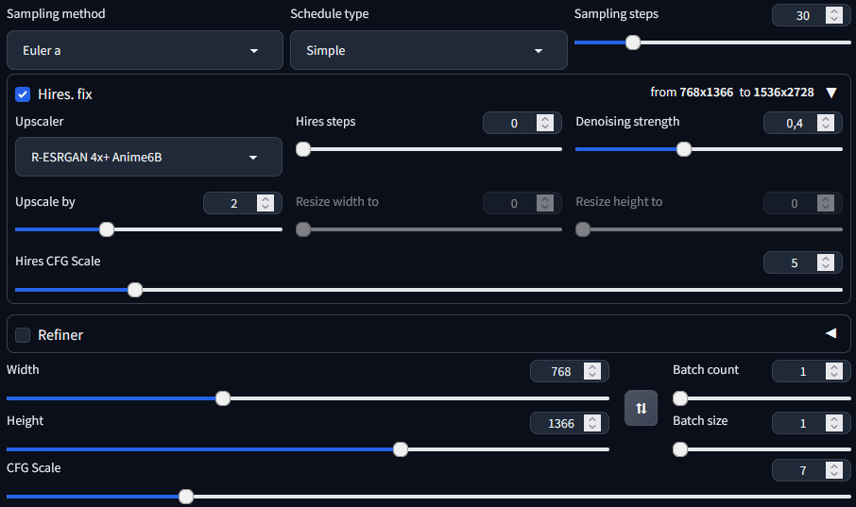The width and height of the screenshot is (856, 507).
Task: Click the CFG Scale stepper arrows
Action: click(x=834, y=470)
